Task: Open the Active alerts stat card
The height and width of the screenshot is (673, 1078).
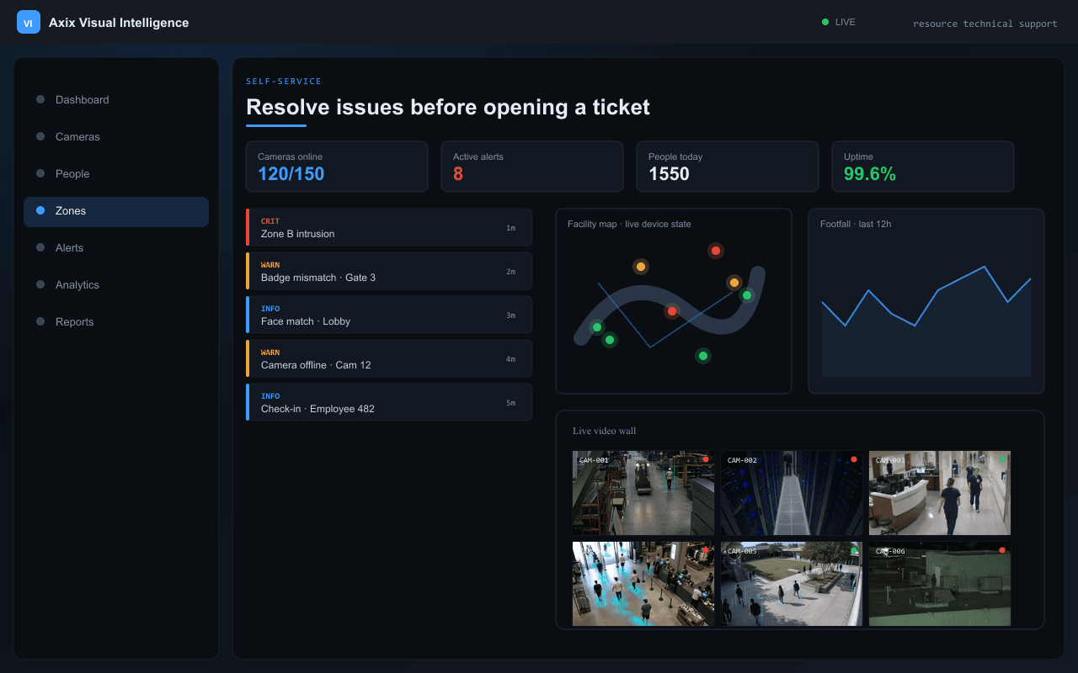Action: pyautogui.click(x=532, y=167)
